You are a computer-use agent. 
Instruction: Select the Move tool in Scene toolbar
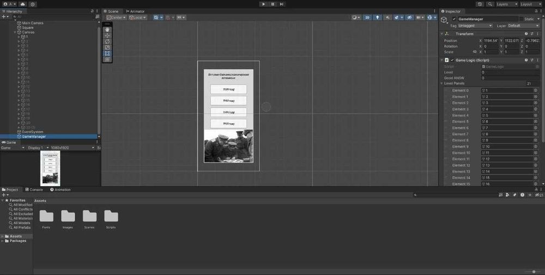(107, 35)
